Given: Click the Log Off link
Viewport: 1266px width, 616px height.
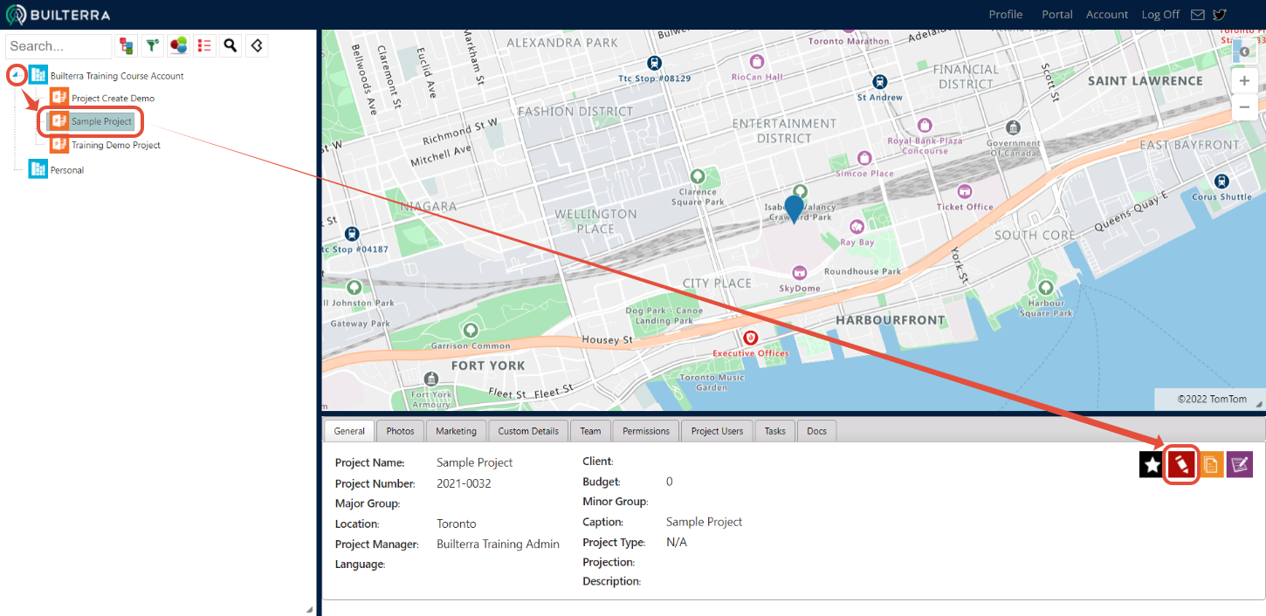Looking at the screenshot, I should pos(1160,15).
